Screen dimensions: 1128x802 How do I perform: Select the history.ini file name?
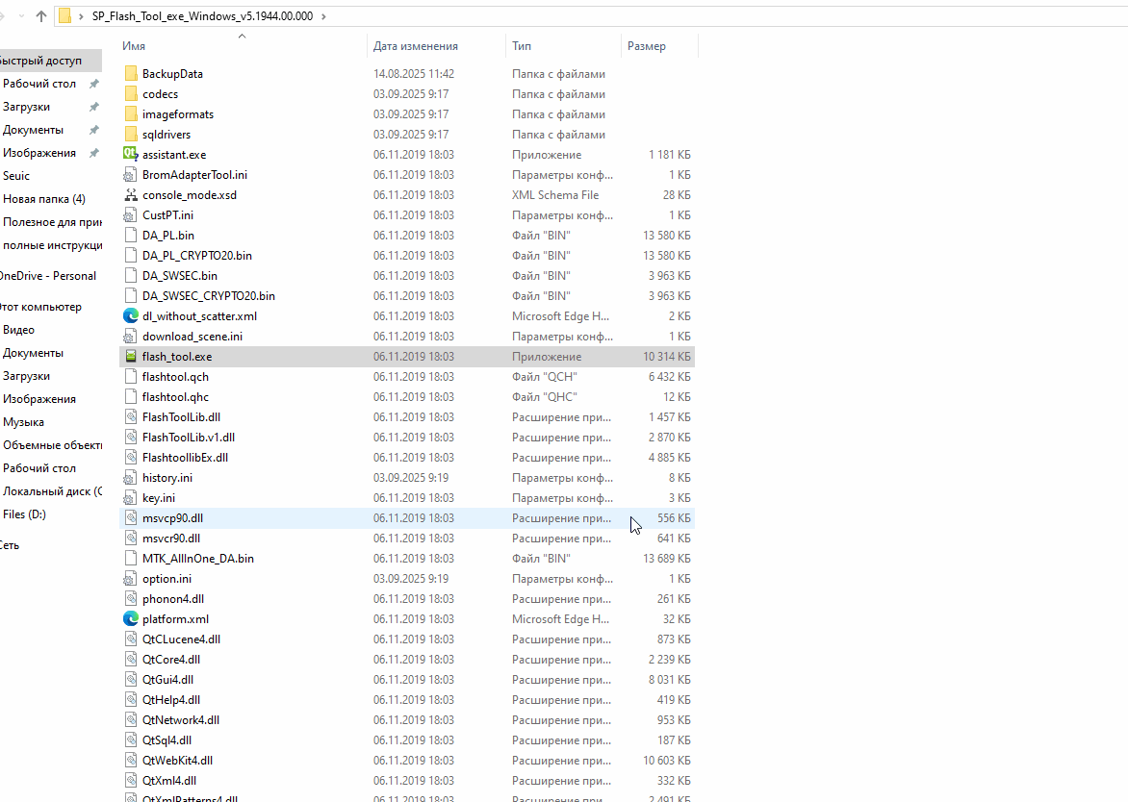click(167, 478)
